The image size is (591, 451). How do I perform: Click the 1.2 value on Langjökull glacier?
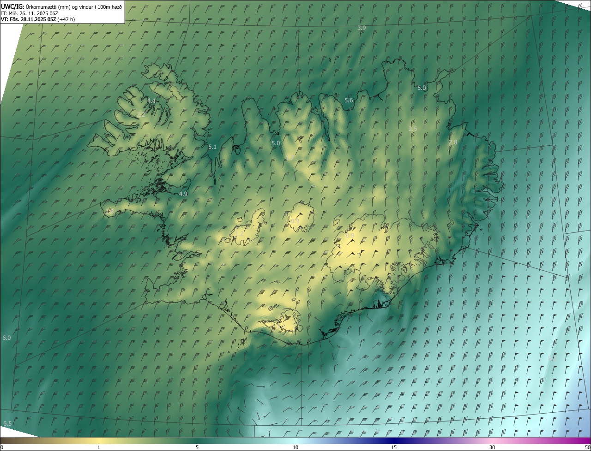(240, 234)
